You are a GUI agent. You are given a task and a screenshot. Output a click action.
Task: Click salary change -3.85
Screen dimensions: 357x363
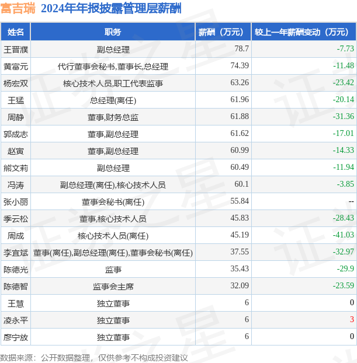click(345, 184)
